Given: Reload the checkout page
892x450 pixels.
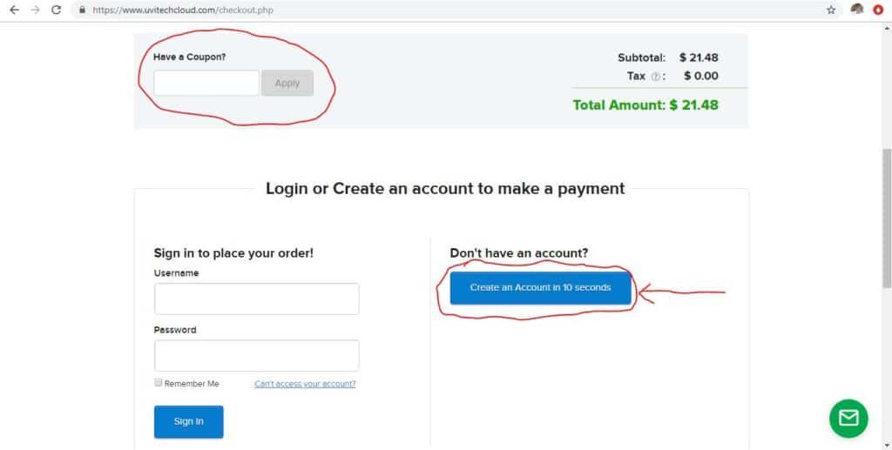Looking at the screenshot, I should [57, 10].
